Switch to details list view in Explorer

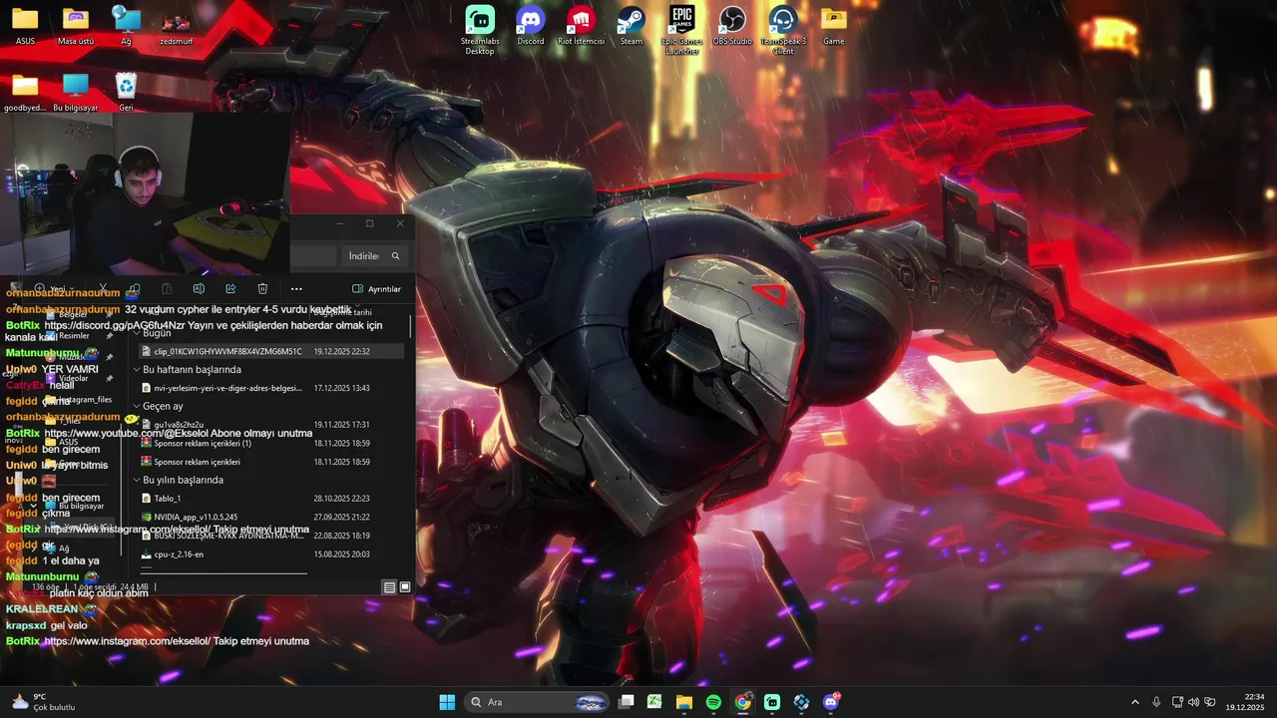(x=390, y=587)
